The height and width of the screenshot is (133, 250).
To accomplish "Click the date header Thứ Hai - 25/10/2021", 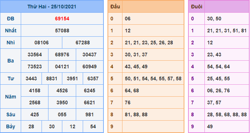I will [52, 7].
